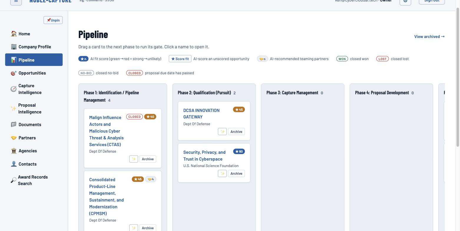This screenshot has width=460, height=231.
Task: Open teaming partners badge showing 4
Action: tap(151, 179)
